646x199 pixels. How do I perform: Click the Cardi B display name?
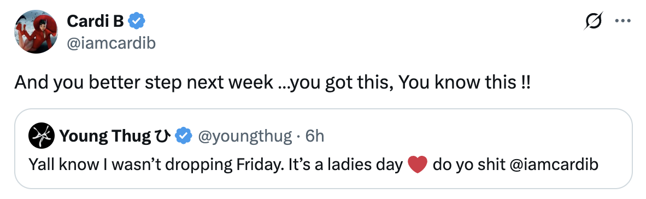tap(95, 21)
